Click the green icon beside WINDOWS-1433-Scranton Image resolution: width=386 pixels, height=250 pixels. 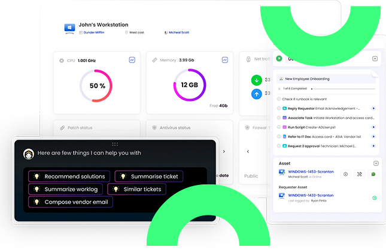374,198
